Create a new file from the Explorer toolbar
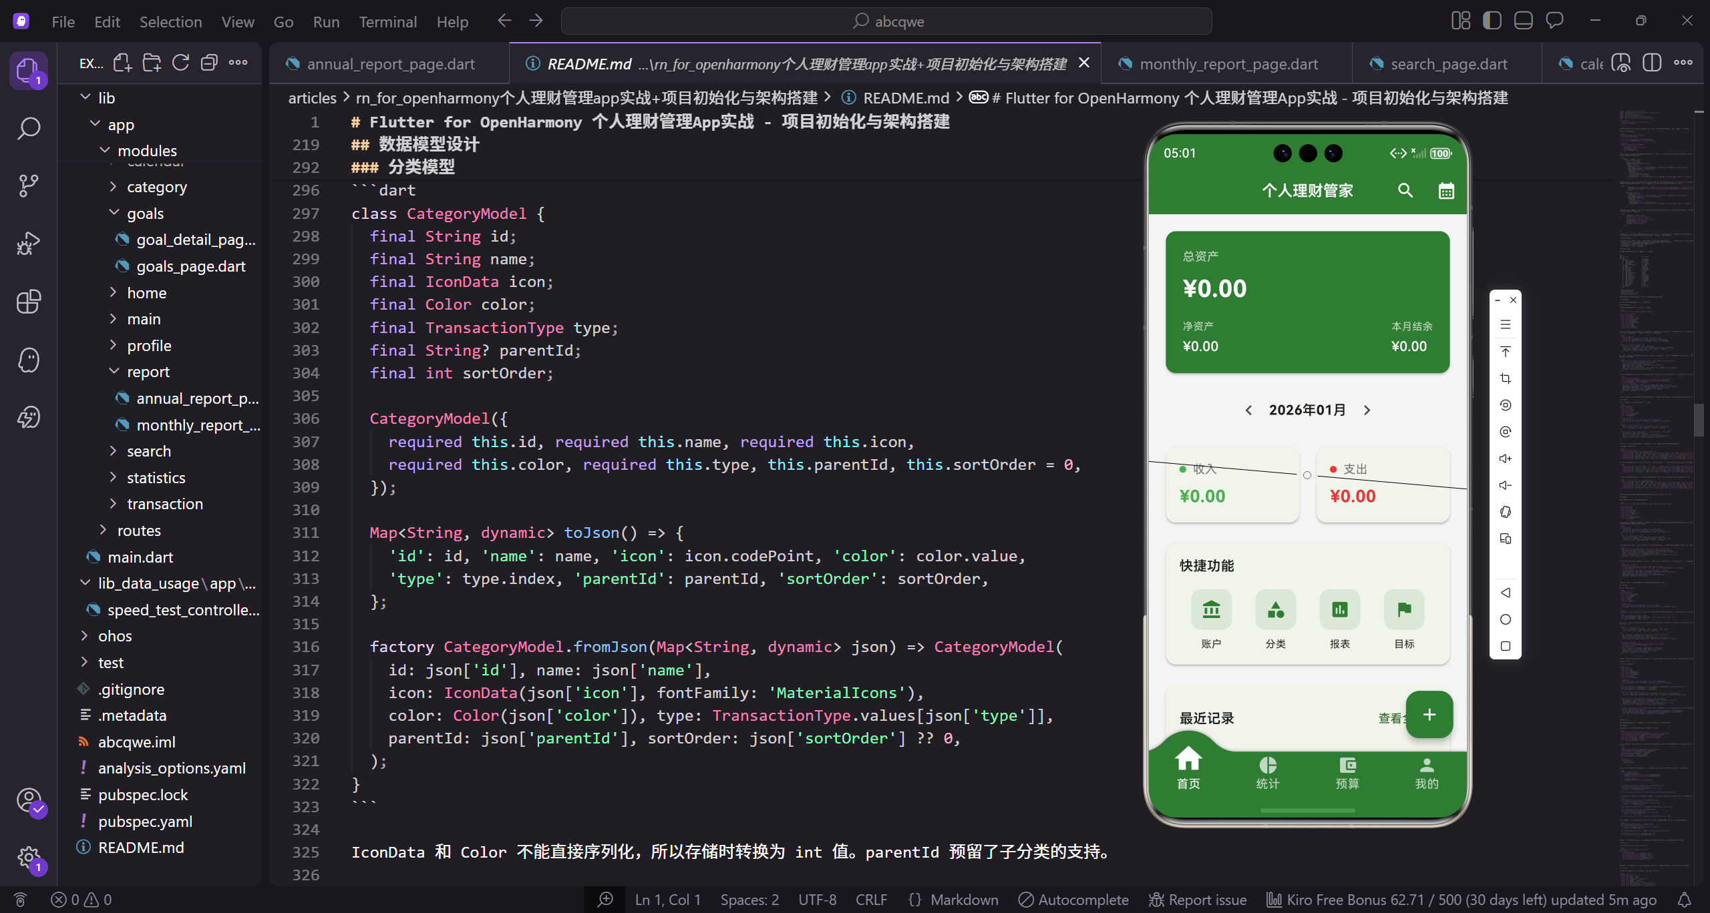Image resolution: width=1710 pixels, height=913 pixels. coord(122,62)
